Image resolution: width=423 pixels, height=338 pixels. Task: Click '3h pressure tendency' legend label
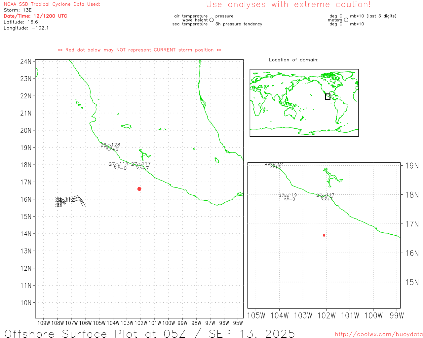click(x=239, y=24)
